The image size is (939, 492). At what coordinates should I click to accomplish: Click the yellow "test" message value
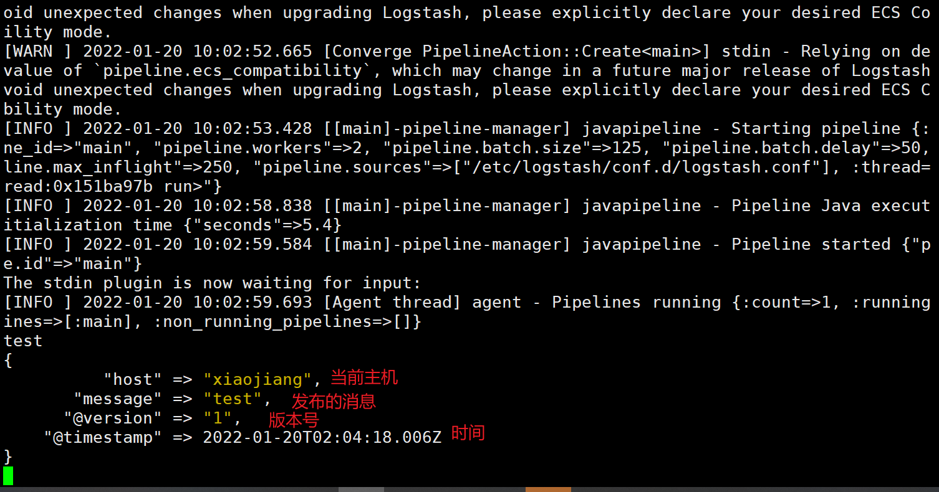point(233,399)
